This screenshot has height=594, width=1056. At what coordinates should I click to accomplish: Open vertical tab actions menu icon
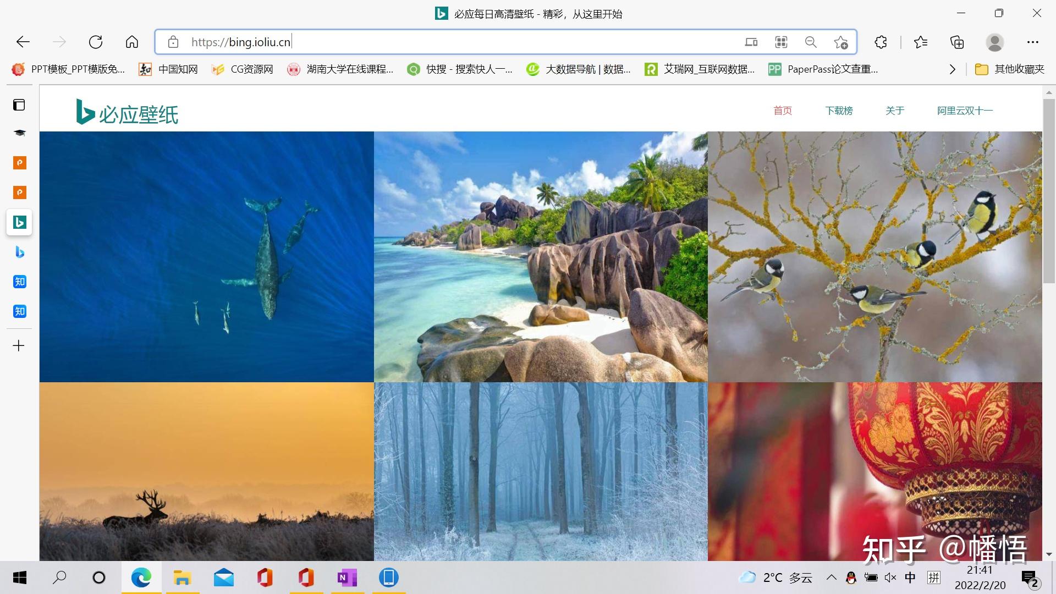coord(19,105)
